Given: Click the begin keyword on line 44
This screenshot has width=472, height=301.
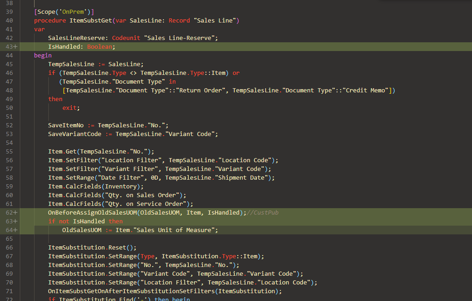Looking at the screenshot, I should (42, 55).
